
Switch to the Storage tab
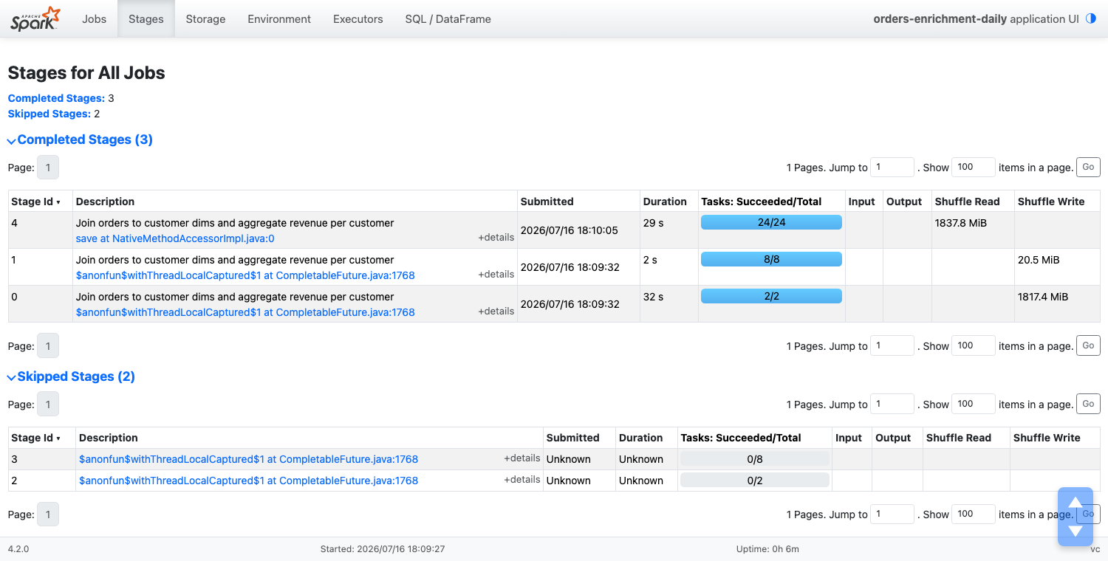pyautogui.click(x=205, y=19)
